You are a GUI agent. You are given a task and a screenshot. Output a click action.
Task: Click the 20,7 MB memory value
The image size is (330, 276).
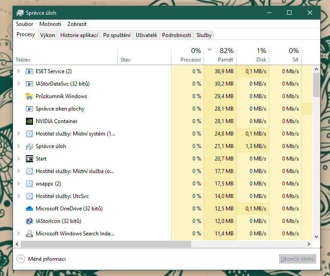(x=224, y=159)
